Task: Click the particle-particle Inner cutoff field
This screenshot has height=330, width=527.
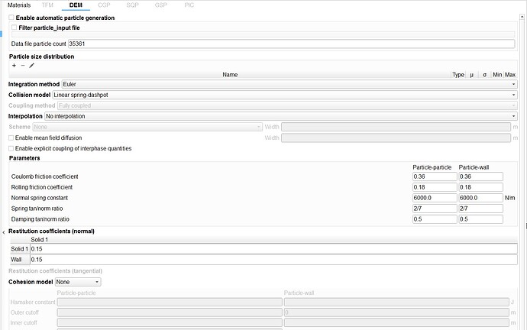Action: pyautogui.click(x=170, y=322)
